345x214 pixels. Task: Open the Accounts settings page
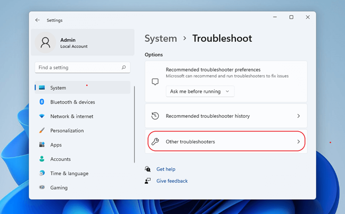click(x=61, y=159)
